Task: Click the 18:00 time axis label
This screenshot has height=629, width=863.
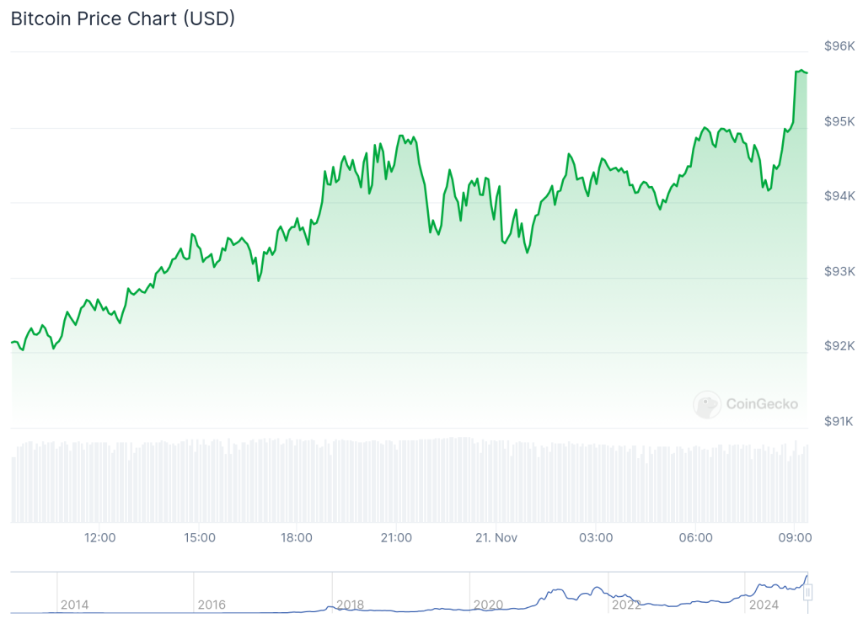Action: 297,538
